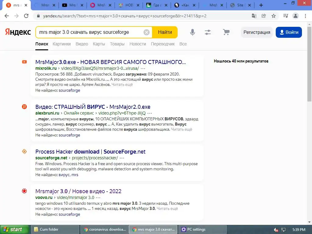Click the sourceforge.net result favicon

pyautogui.click(x=24, y=151)
